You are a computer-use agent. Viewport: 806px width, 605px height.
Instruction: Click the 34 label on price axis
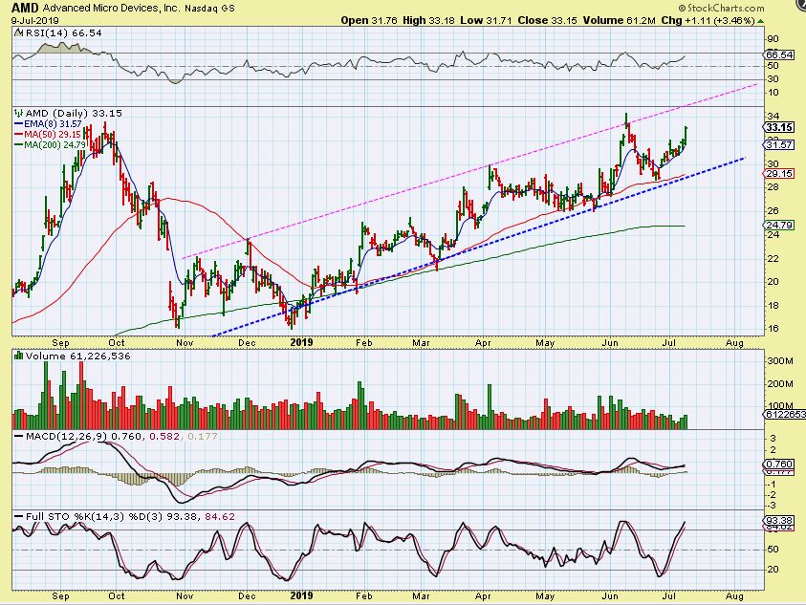tap(773, 117)
